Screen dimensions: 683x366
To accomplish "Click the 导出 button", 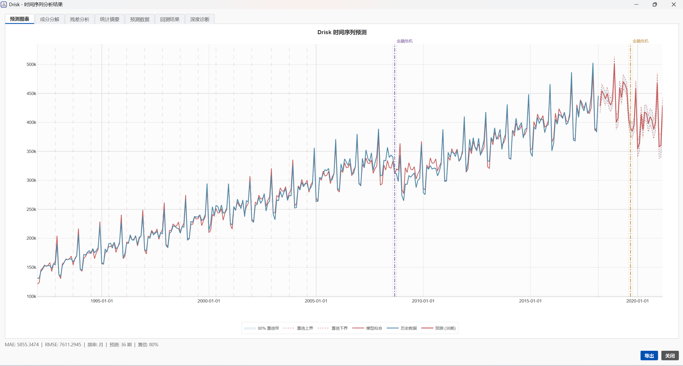I will click(x=649, y=356).
